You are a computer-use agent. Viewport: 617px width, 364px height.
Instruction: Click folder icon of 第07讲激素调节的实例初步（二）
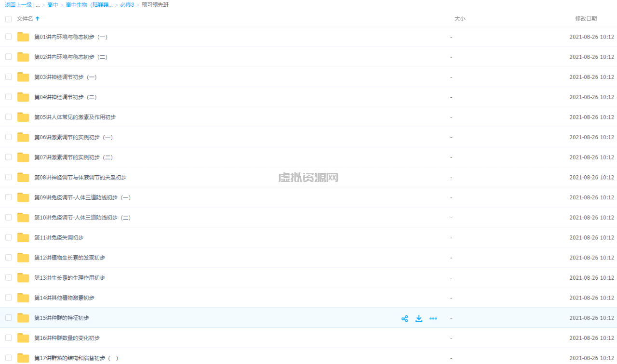[23, 157]
